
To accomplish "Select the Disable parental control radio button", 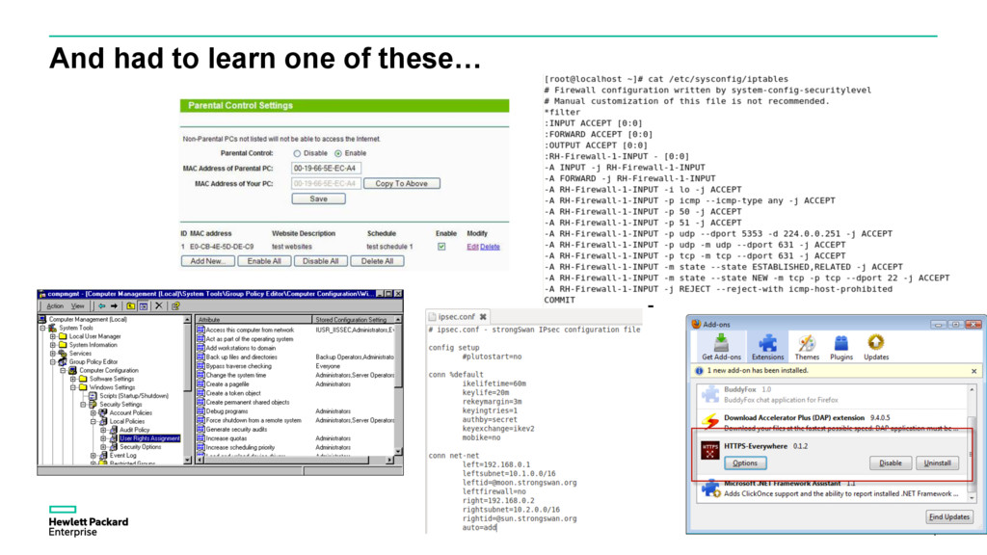I will [x=297, y=153].
